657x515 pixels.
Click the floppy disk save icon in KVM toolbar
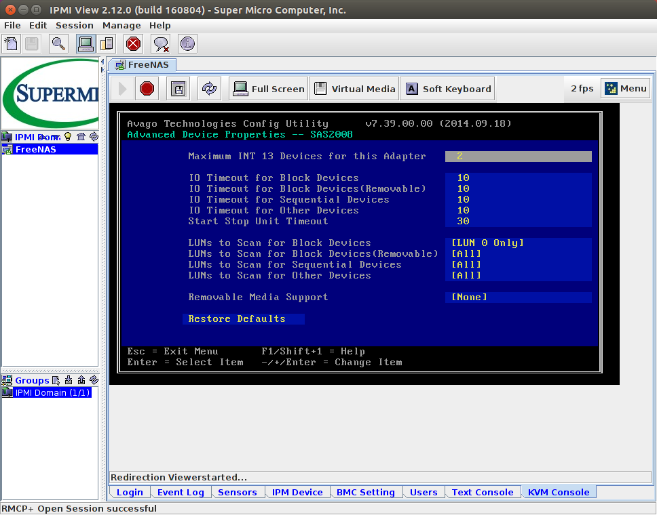point(178,89)
